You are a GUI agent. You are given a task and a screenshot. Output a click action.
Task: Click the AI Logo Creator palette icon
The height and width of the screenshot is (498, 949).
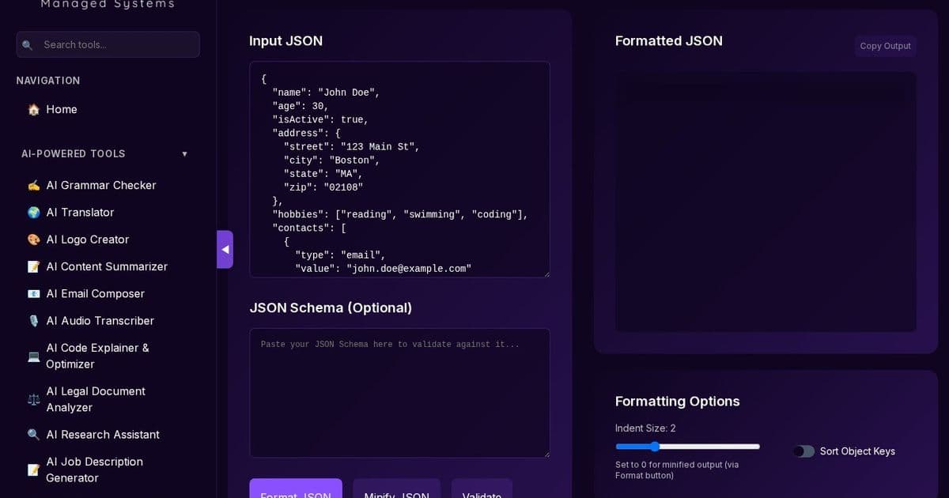33,239
